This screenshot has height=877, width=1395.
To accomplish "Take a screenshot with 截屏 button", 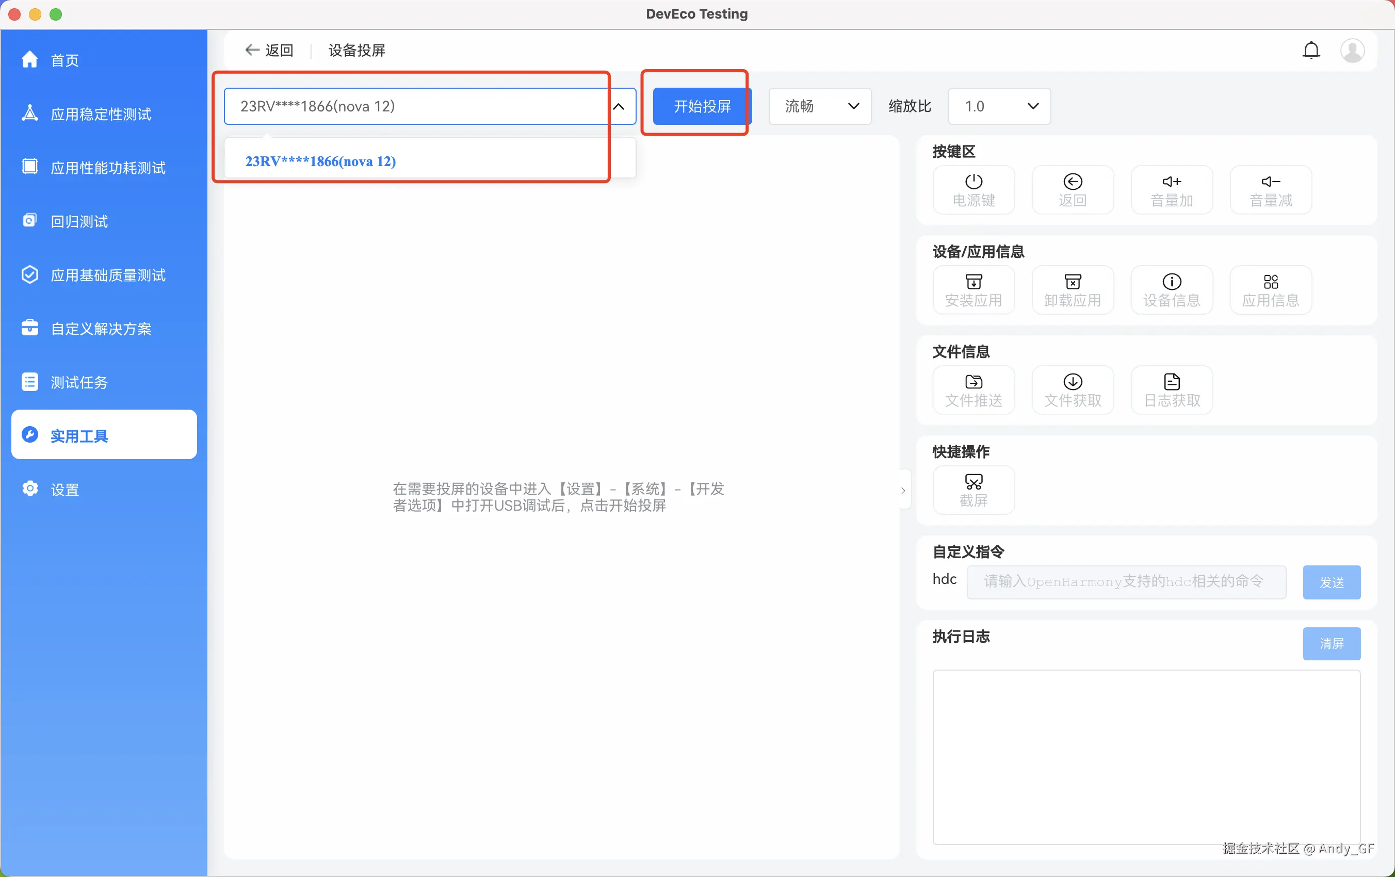I will 974,490.
